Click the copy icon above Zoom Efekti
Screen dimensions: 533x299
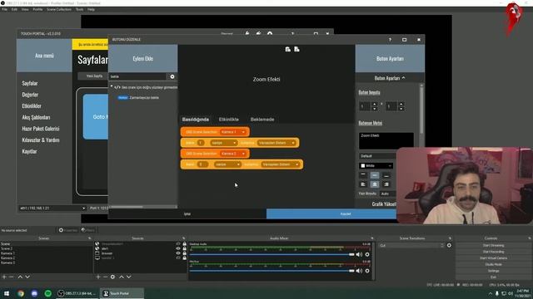coord(287,49)
